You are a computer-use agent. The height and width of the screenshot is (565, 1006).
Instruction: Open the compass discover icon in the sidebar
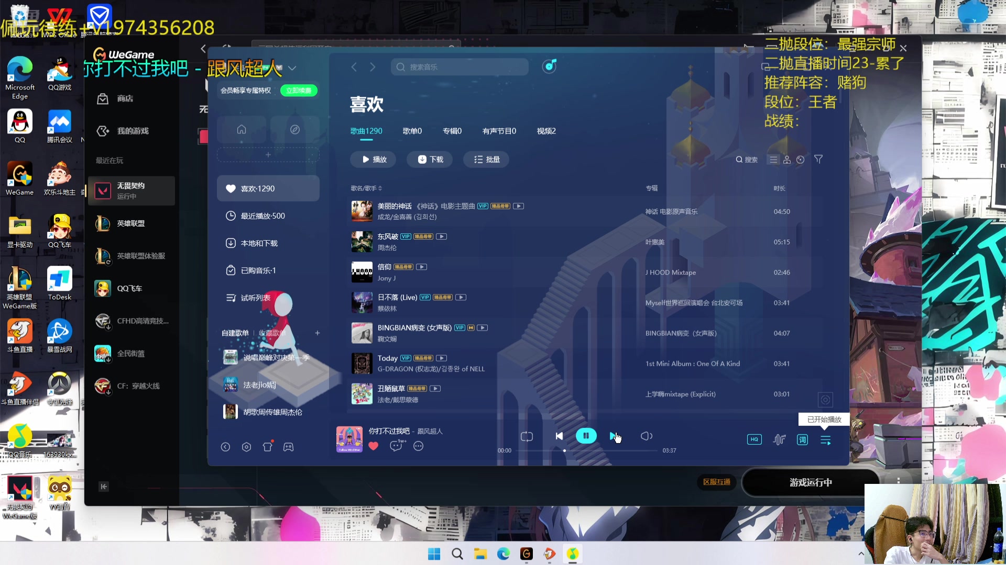coord(295,129)
